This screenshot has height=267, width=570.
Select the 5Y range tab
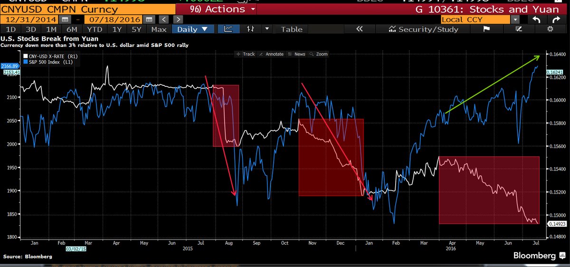tap(136, 29)
